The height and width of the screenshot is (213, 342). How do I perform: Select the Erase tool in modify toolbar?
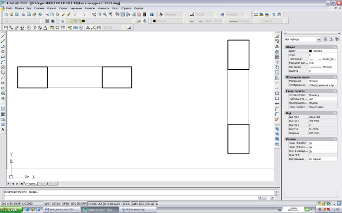click(x=277, y=36)
